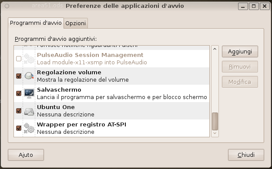Image resolution: width=272 pixels, height=169 pixels.
Task: Click the Ubuntu One cloud drive icon
Action: point(29,111)
